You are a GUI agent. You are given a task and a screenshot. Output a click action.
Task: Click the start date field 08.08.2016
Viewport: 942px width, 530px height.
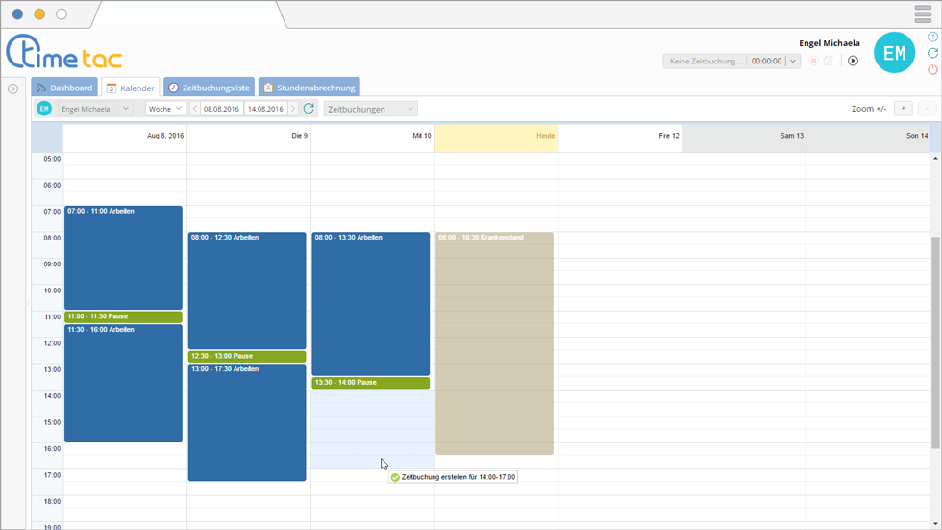pos(222,109)
